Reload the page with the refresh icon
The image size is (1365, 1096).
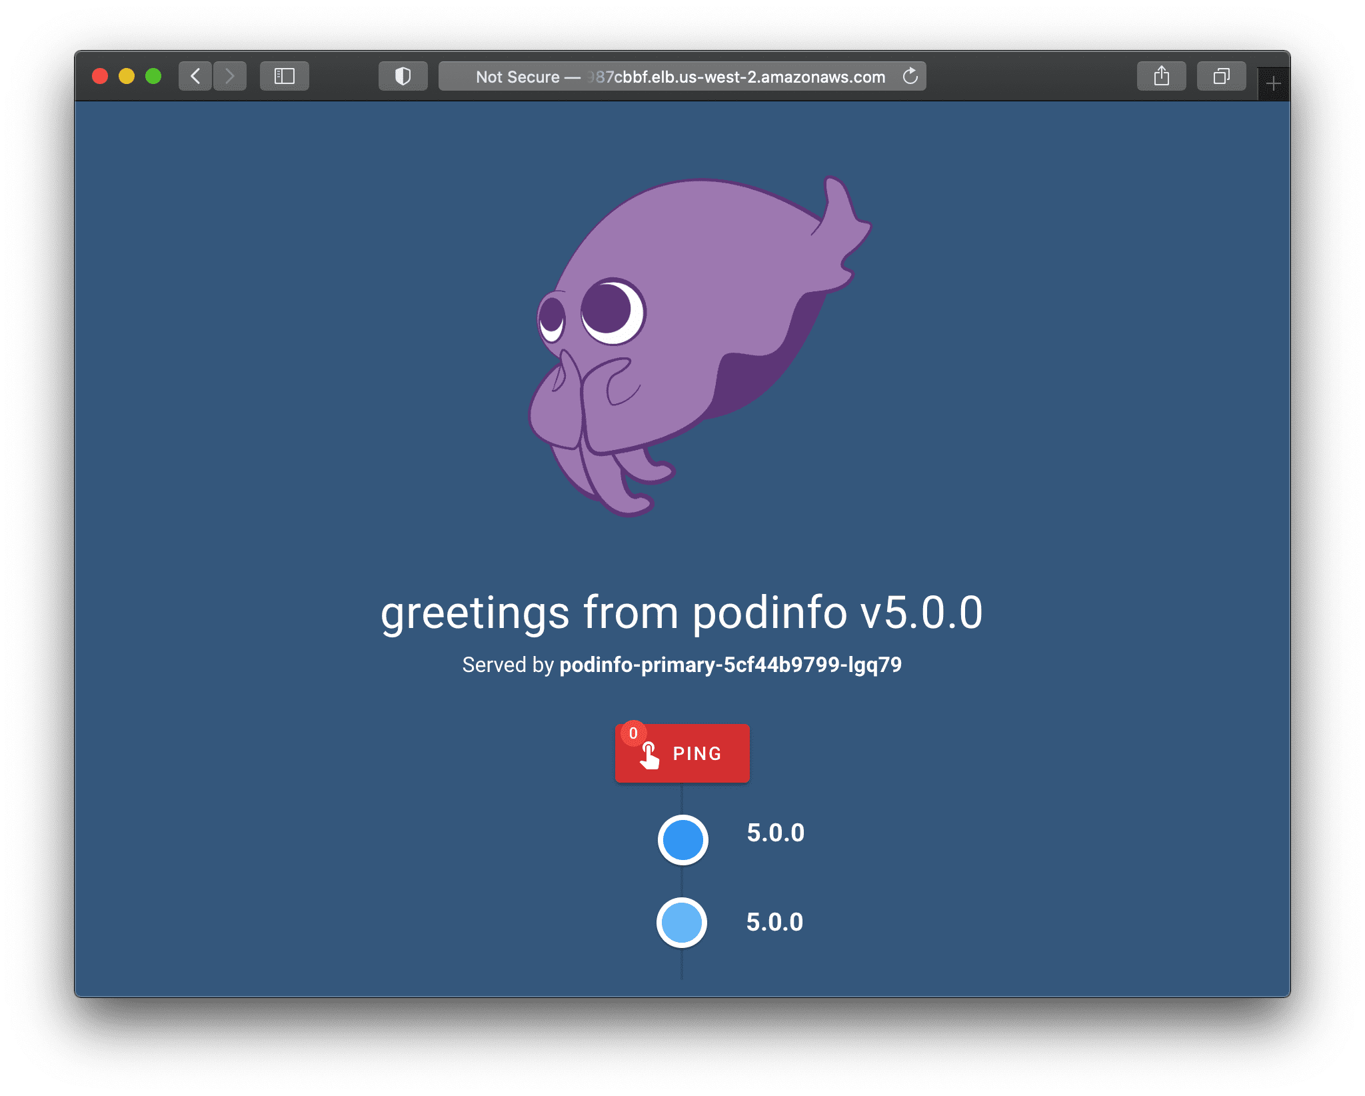910,76
